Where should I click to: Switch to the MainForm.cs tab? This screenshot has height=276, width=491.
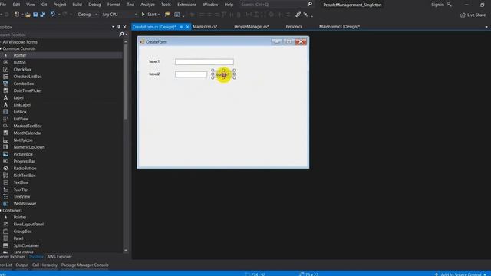(205, 27)
